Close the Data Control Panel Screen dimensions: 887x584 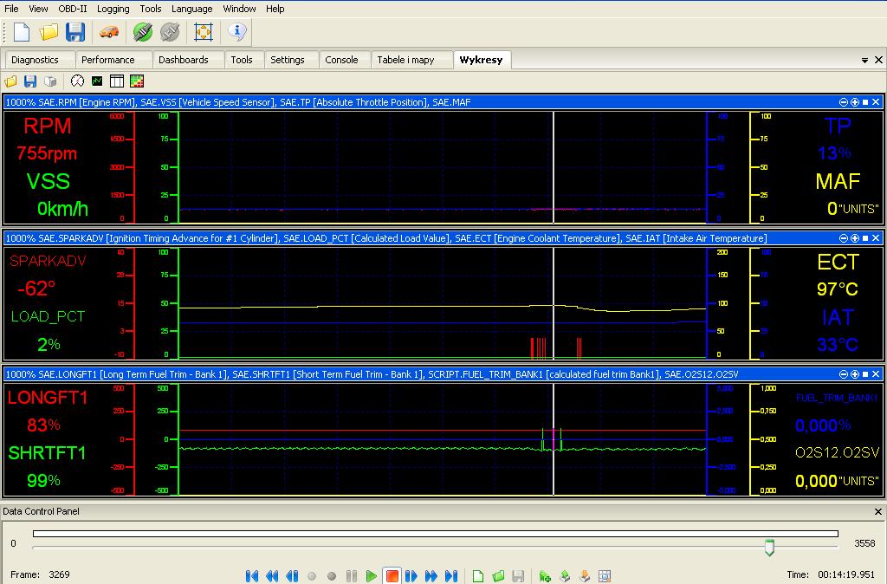877,512
